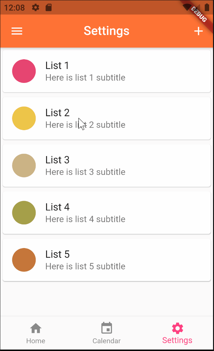This screenshot has width=214, height=351.
Task: Click the pink circle avatar of List 1
Action: pos(24,71)
